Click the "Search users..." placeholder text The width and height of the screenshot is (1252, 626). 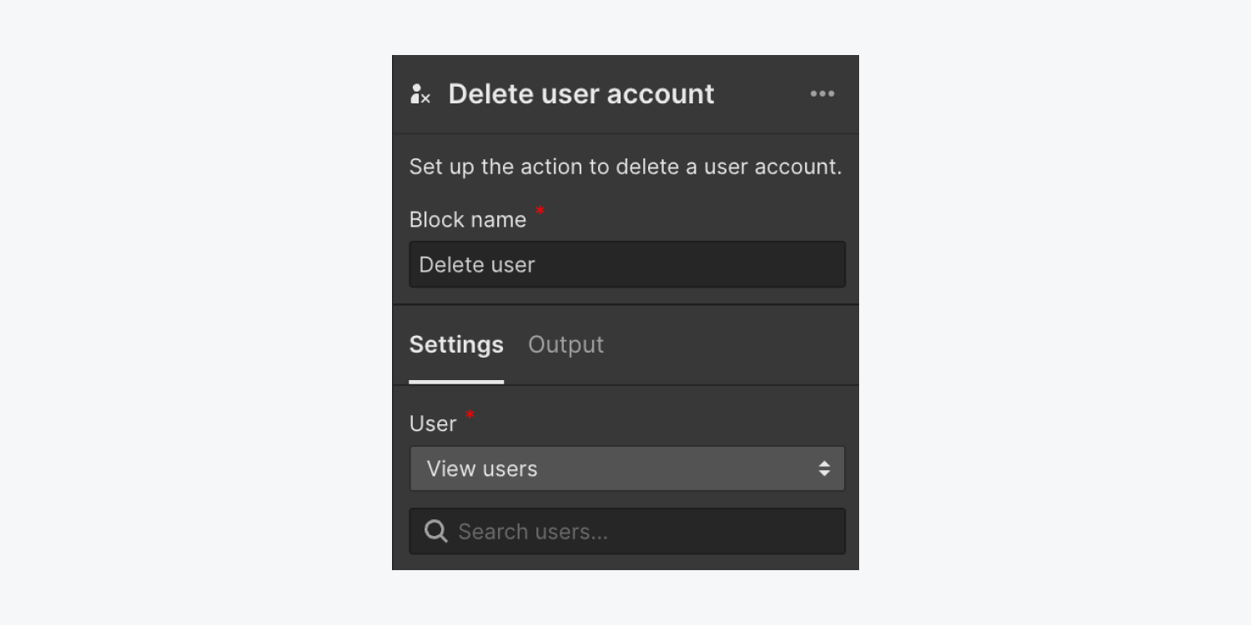coord(533,531)
